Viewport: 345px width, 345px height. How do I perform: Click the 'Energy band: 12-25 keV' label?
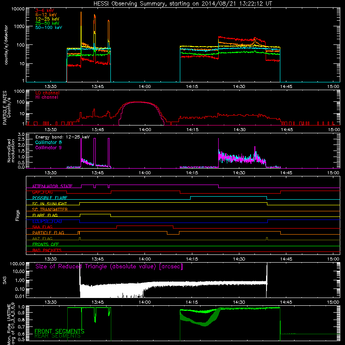click(63, 137)
